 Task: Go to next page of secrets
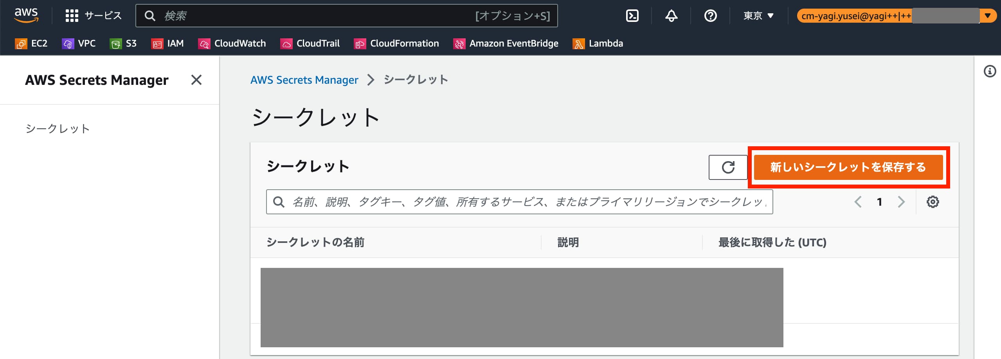(901, 202)
